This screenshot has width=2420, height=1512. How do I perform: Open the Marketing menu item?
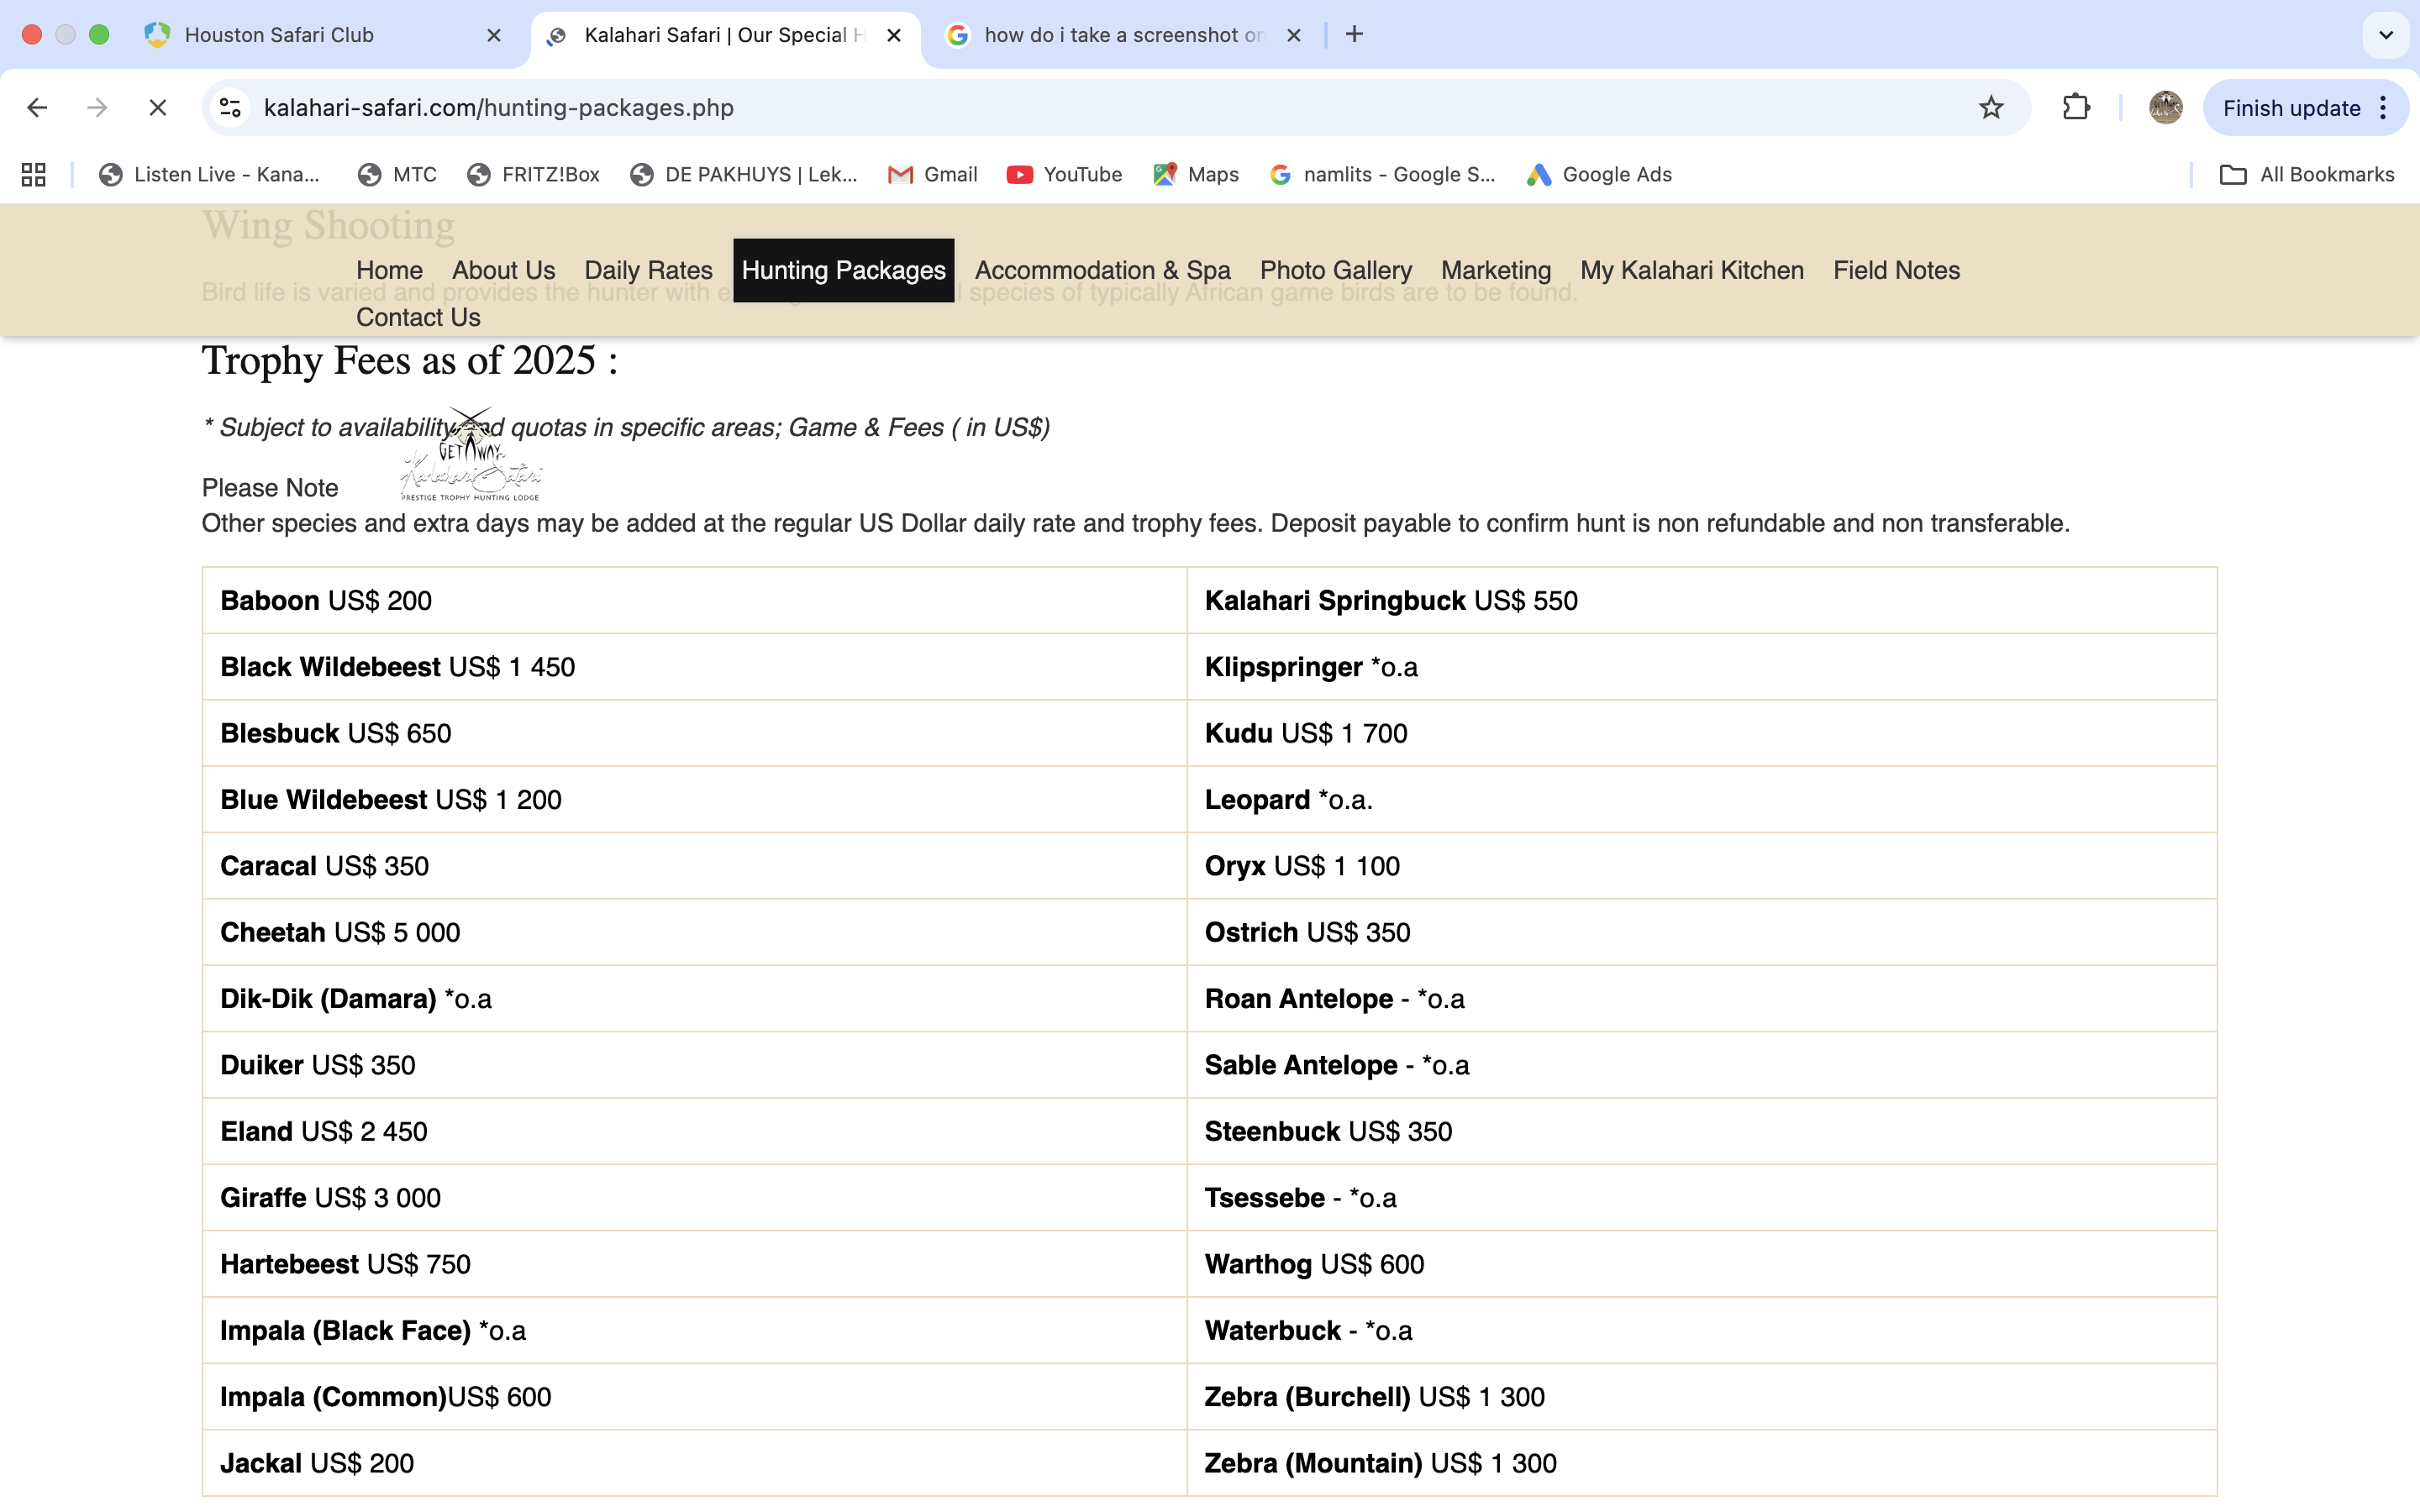(1496, 270)
